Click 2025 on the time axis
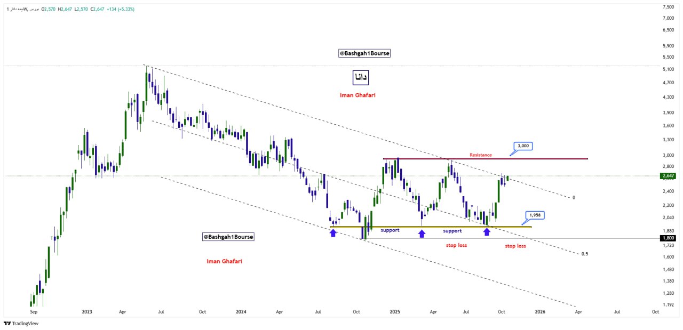The width and height of the screenshot is (683, 330). click(x=395, y=311)
